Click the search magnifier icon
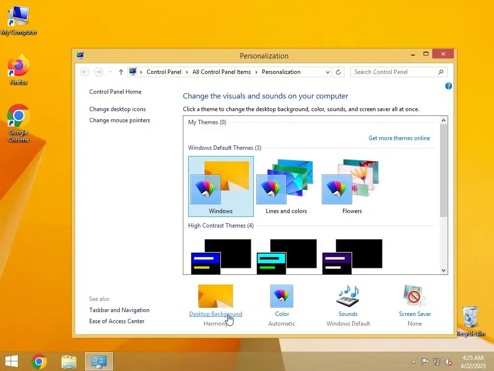Screen dimensions: 494x371 441,72
